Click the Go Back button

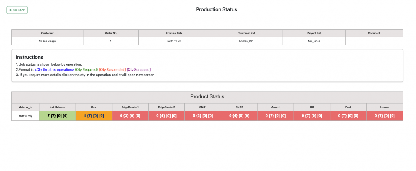pyautogui.click(x=17, y=10)
